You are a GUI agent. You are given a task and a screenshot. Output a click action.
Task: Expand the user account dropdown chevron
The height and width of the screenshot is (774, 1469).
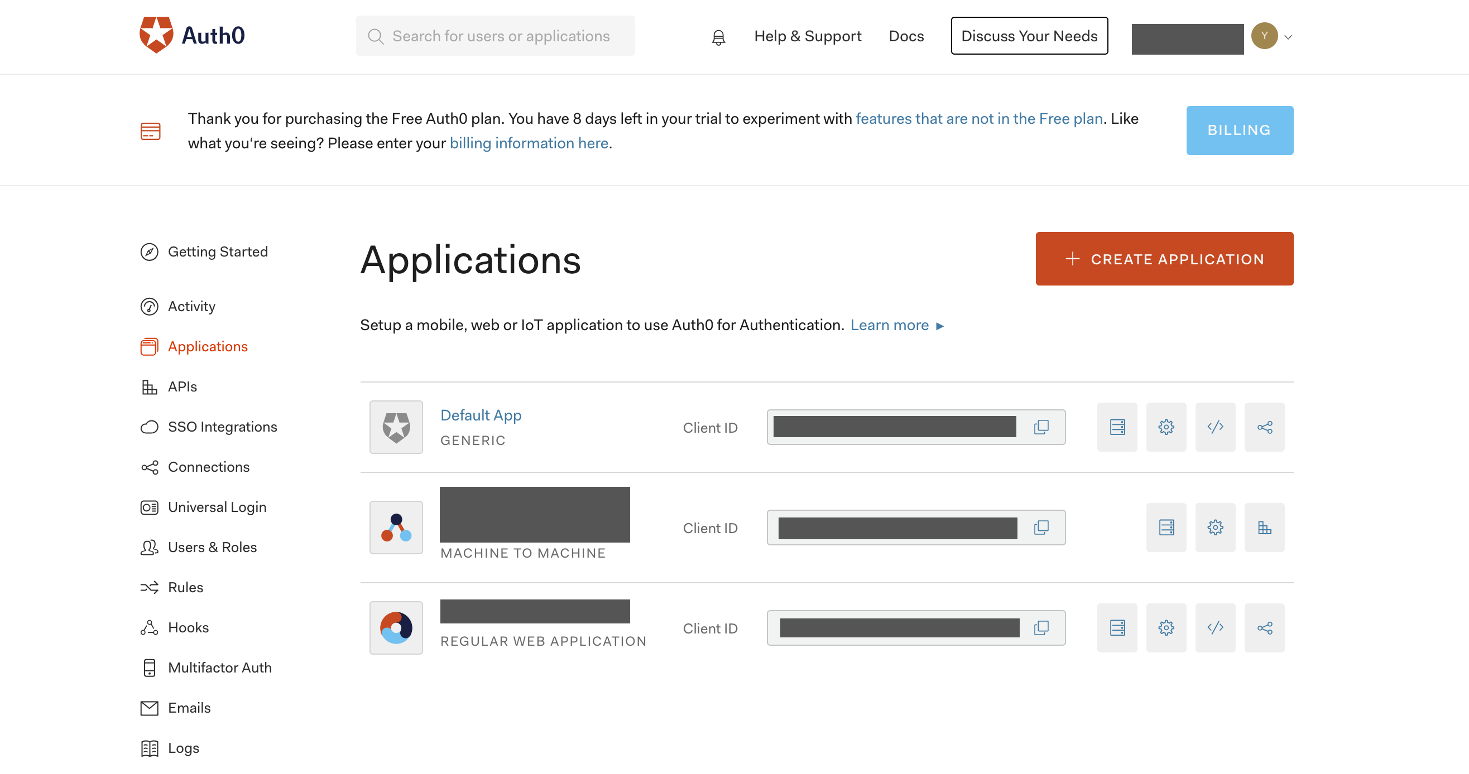coord(1288,37)
